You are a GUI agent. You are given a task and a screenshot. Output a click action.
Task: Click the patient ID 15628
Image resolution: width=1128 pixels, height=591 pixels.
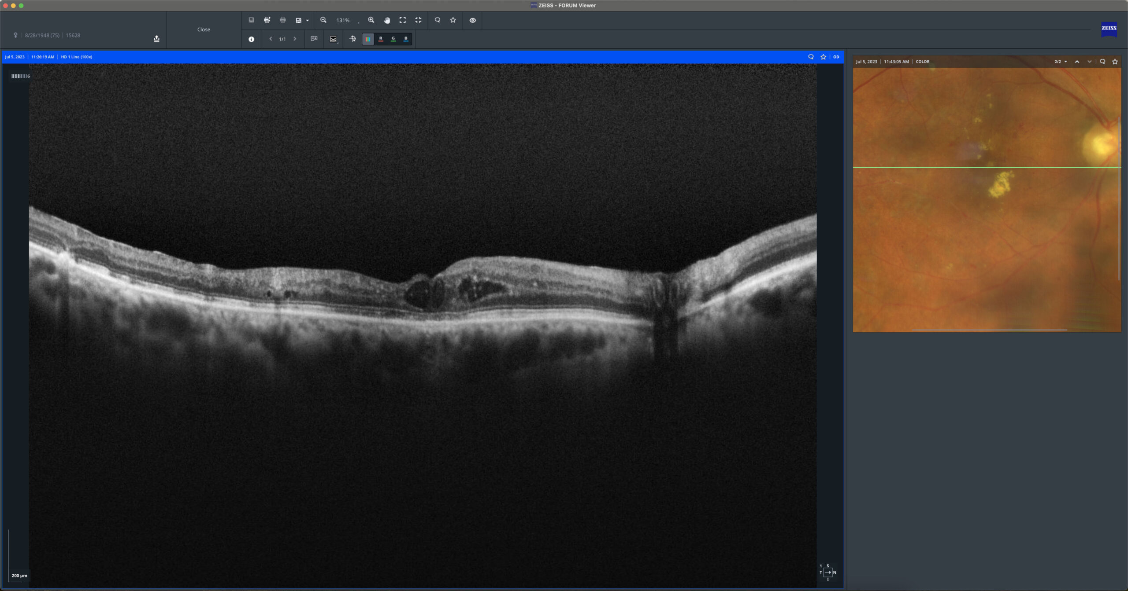click(73, 35)
